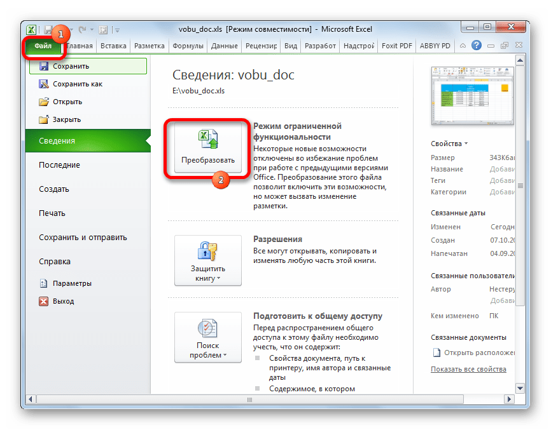Open the Надстройки ribbon tab
Image resolution: width=551 pixels, height=430 pixels.
pyautogui.click(x=359, y=46)
